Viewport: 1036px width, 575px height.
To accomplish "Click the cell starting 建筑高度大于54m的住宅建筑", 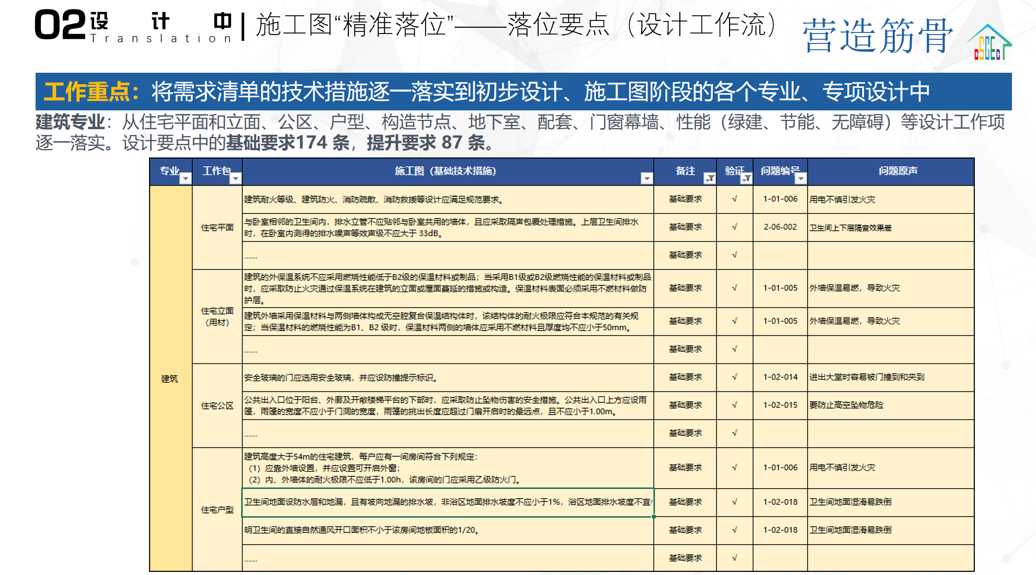I will pyautogui.click(x=448, y=468).
